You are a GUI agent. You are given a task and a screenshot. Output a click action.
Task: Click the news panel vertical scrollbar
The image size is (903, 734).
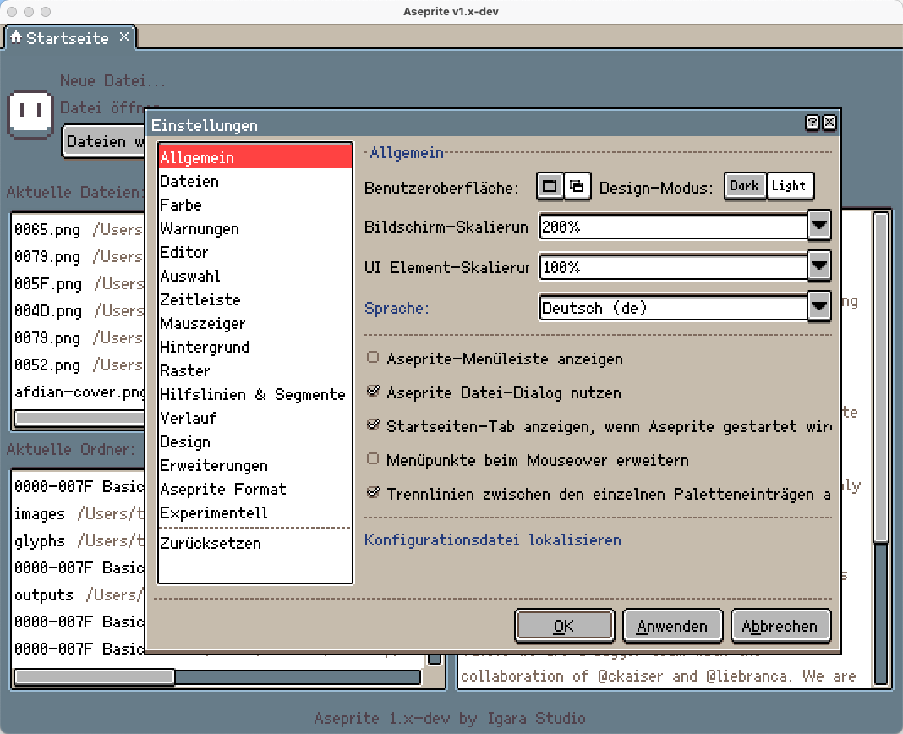880,447
